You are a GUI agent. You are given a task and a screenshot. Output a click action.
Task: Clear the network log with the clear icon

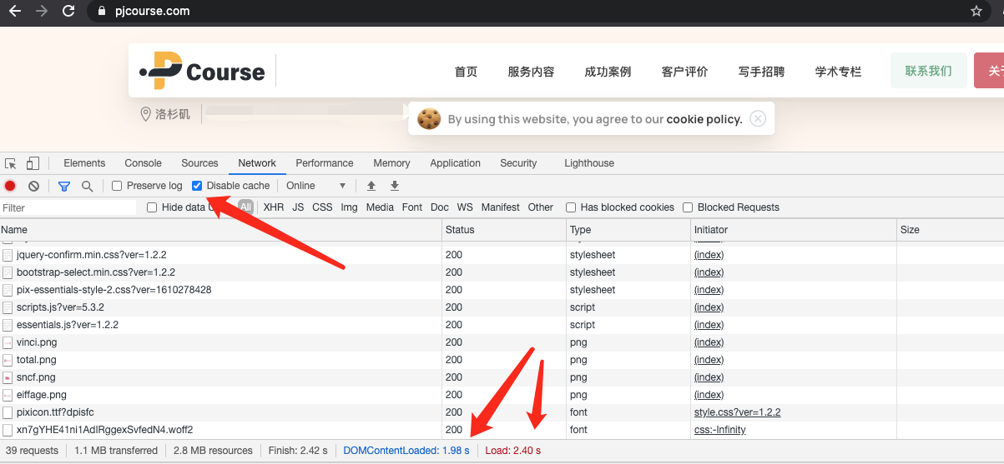[33, 186]
